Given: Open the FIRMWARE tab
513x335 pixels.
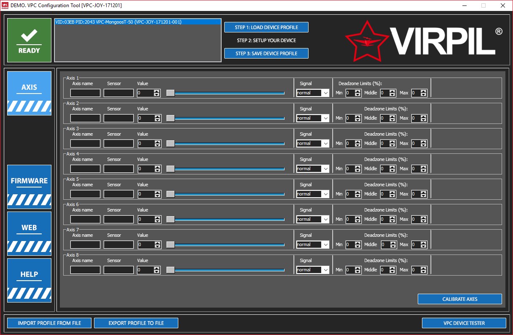Looking at the screenshot, I should pos(29,187).
